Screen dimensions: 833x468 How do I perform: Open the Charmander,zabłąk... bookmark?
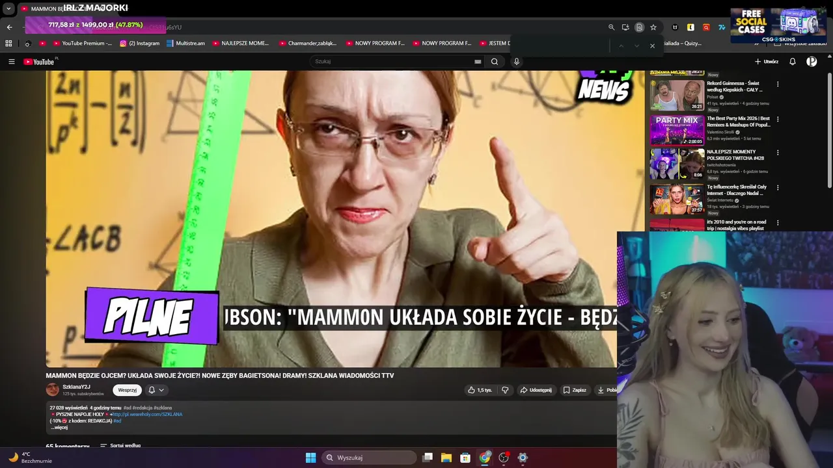(x=308, y=44)
